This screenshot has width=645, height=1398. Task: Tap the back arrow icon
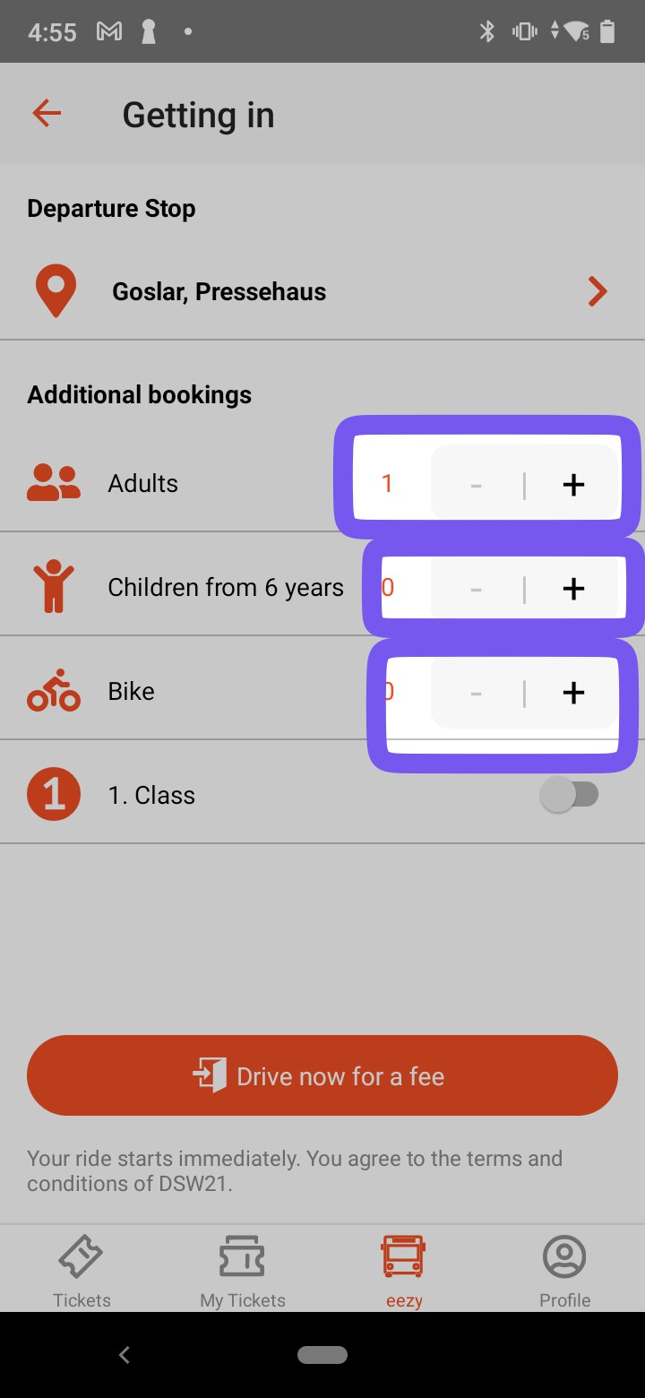(47, 114)
